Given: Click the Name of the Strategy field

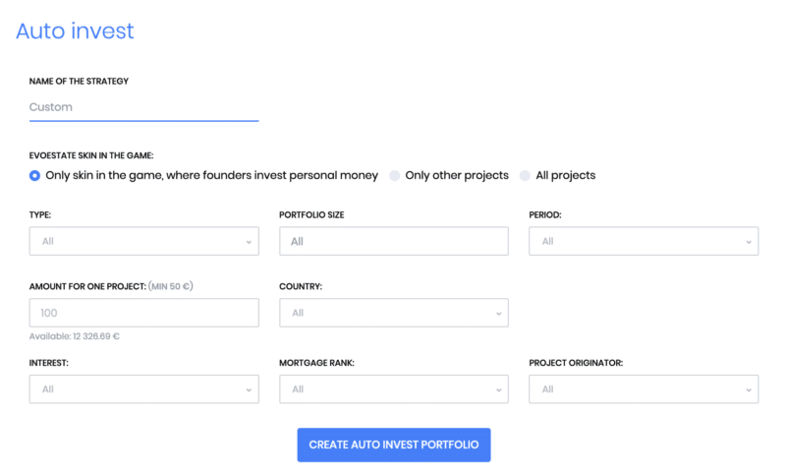Looking at the screenshot, I should point(143,107).
